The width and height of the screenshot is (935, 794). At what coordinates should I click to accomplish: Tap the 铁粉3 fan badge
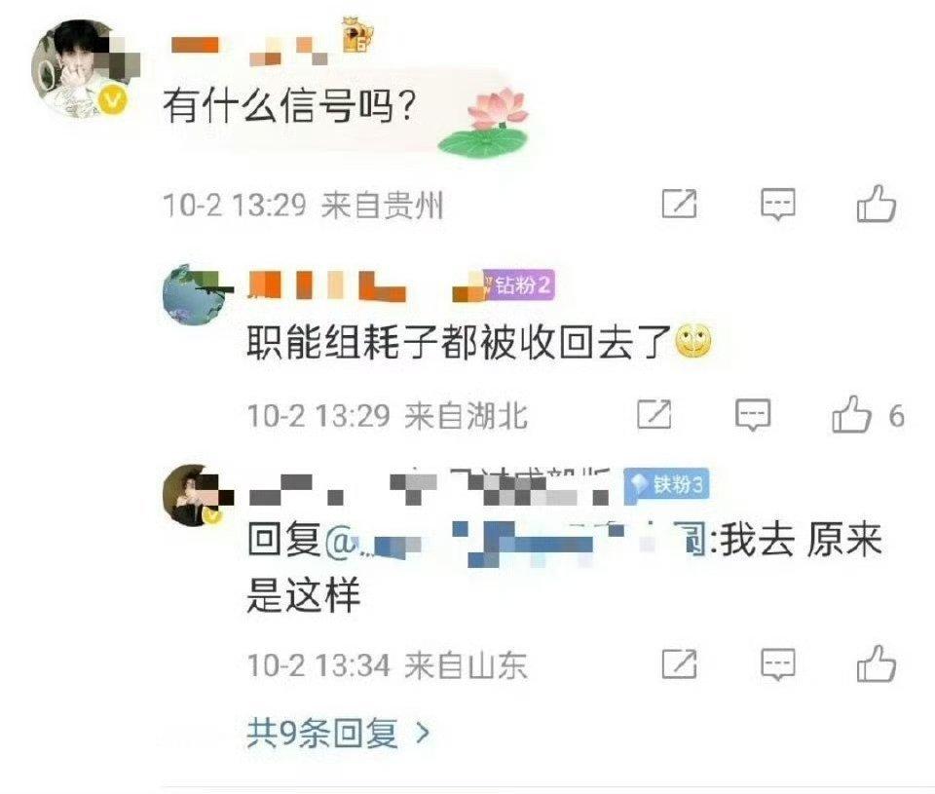click(666, 484)
